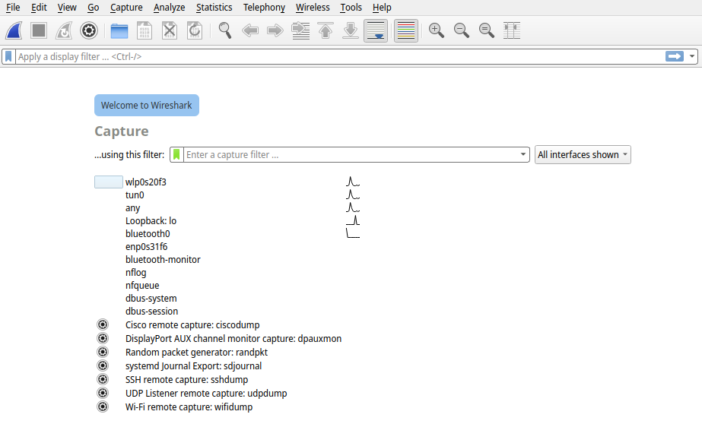Click display filter bookmark icon
The image size is (702, 424).
coord(8,57)
